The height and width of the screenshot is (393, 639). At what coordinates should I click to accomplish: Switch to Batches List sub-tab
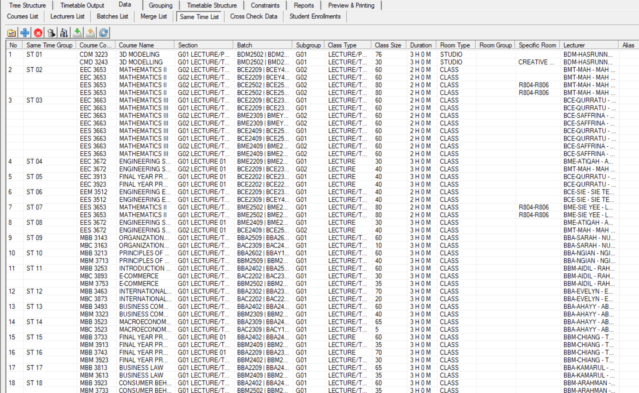pyautogui.click(x=112, y=17)
